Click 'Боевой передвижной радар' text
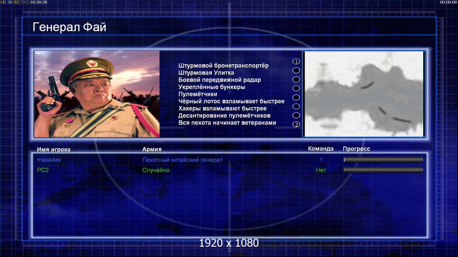Image resolution: width=458 pixels, height=257 pixels. tap(220, 80)
